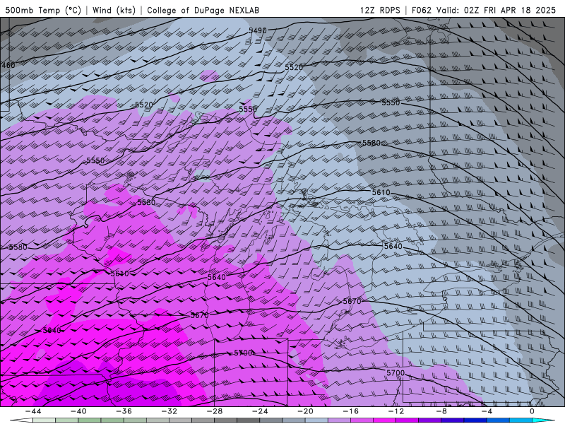This screenshot has height=424, width=565.
Task: Click the -44 colorbar tick label
Action: (x=33, y=411)
